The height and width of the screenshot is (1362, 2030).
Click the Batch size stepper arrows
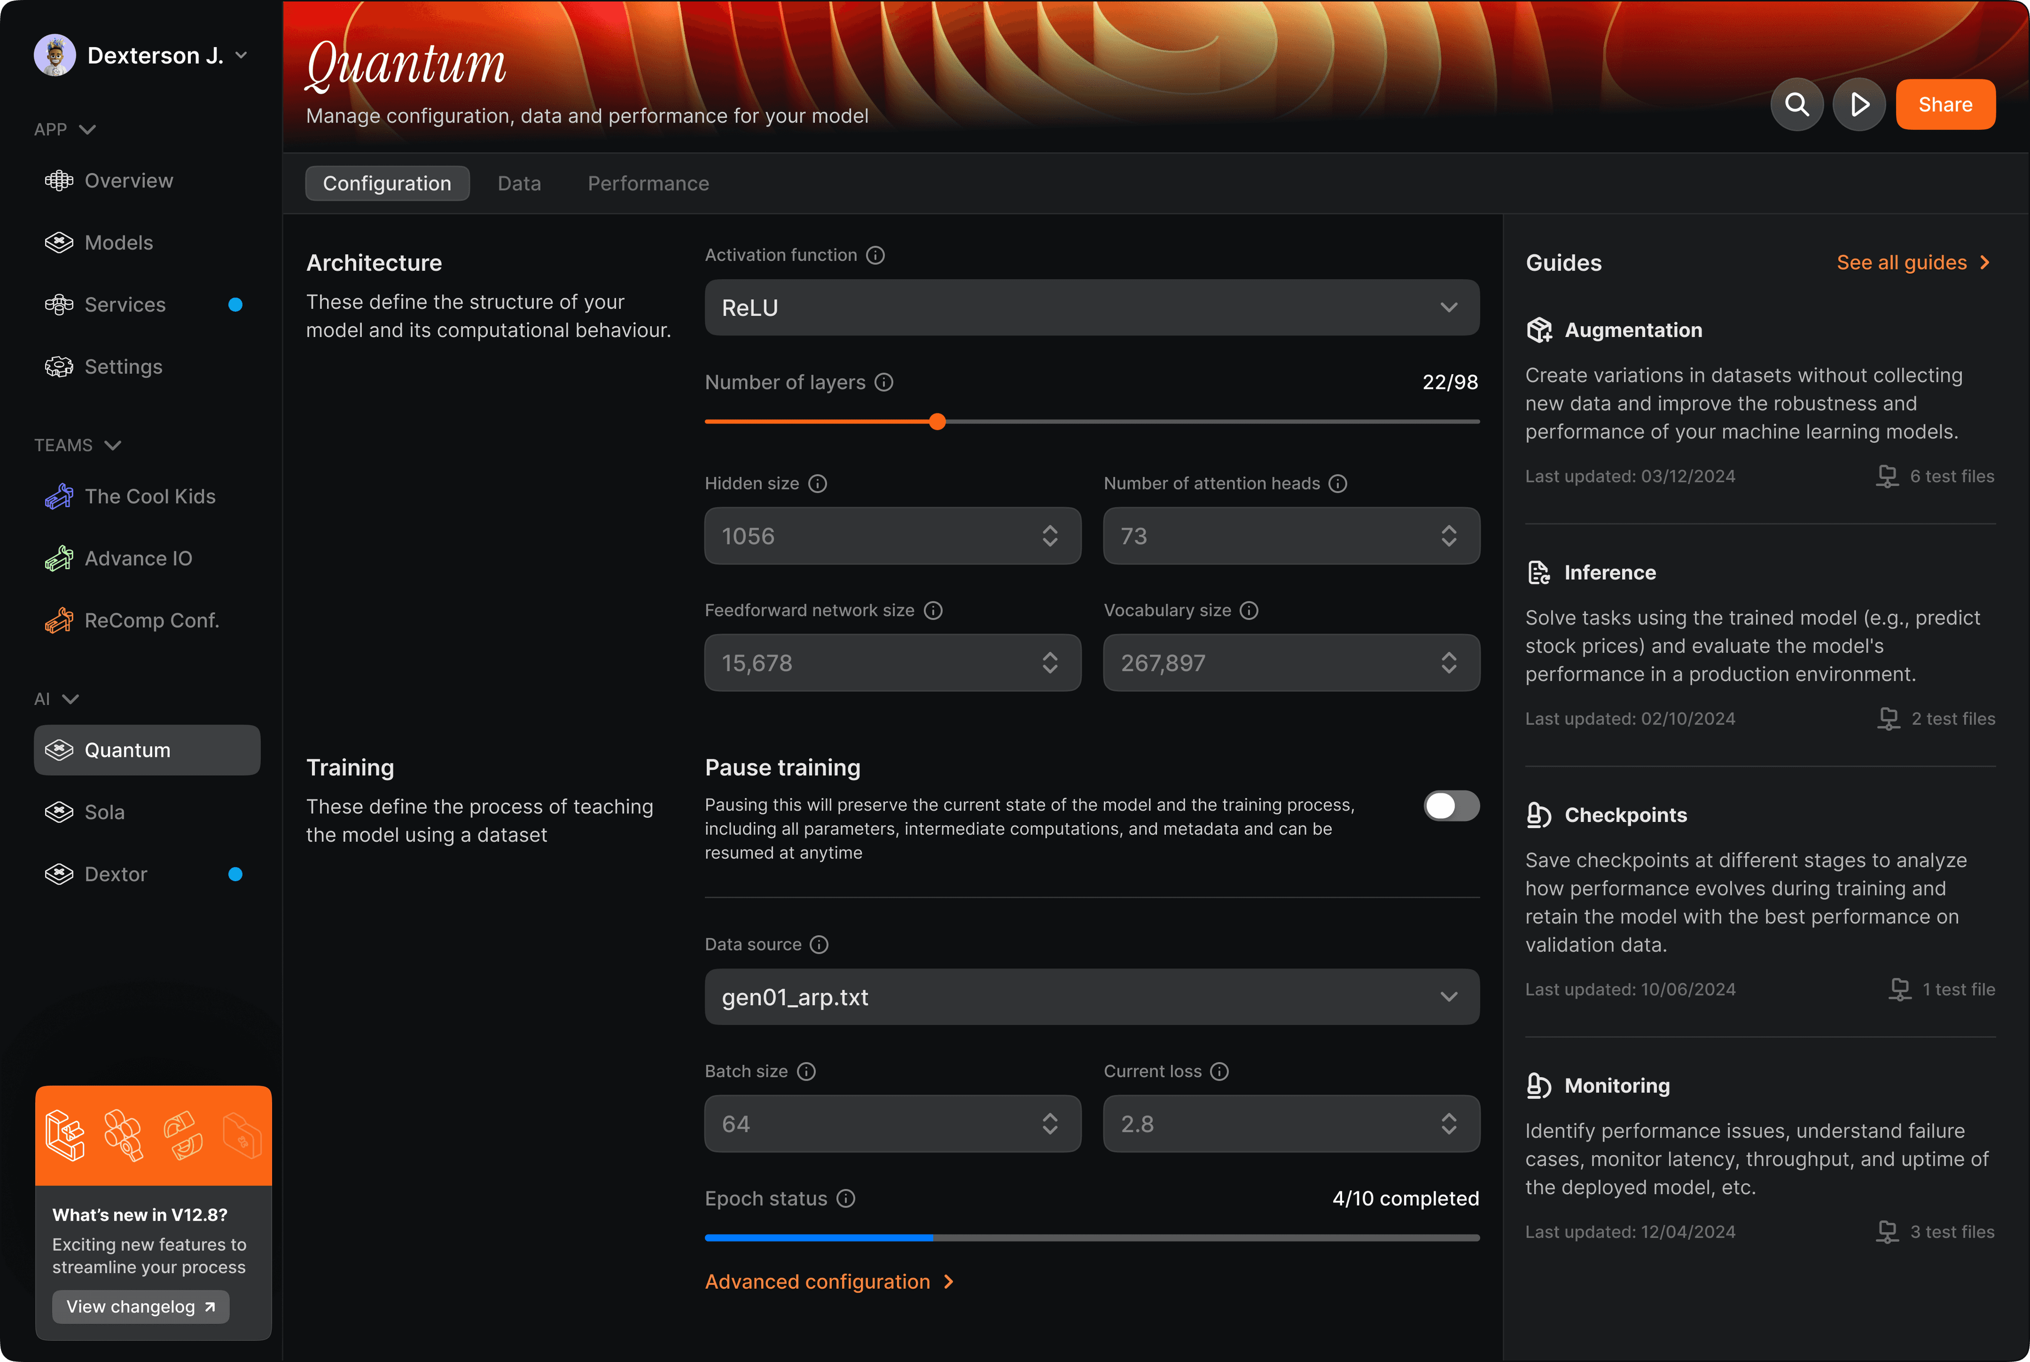tap(1050, 1124)
